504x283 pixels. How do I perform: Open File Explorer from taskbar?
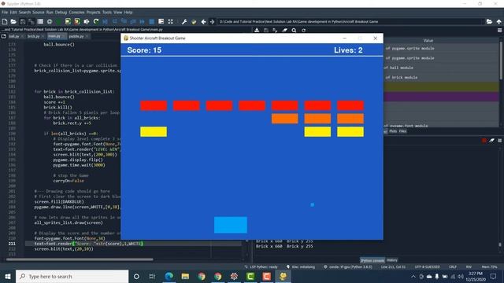click(185, 276)
